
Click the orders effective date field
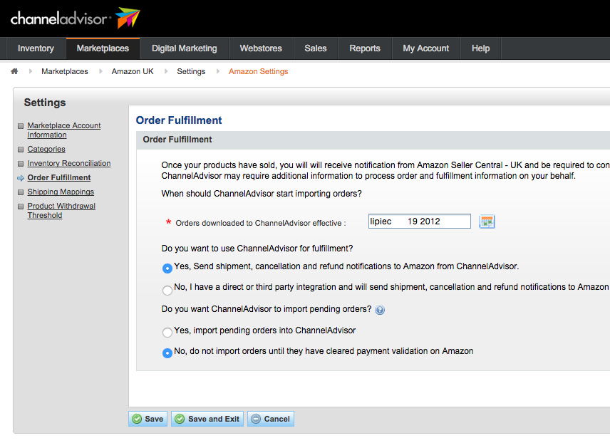[x=419, y=221]
